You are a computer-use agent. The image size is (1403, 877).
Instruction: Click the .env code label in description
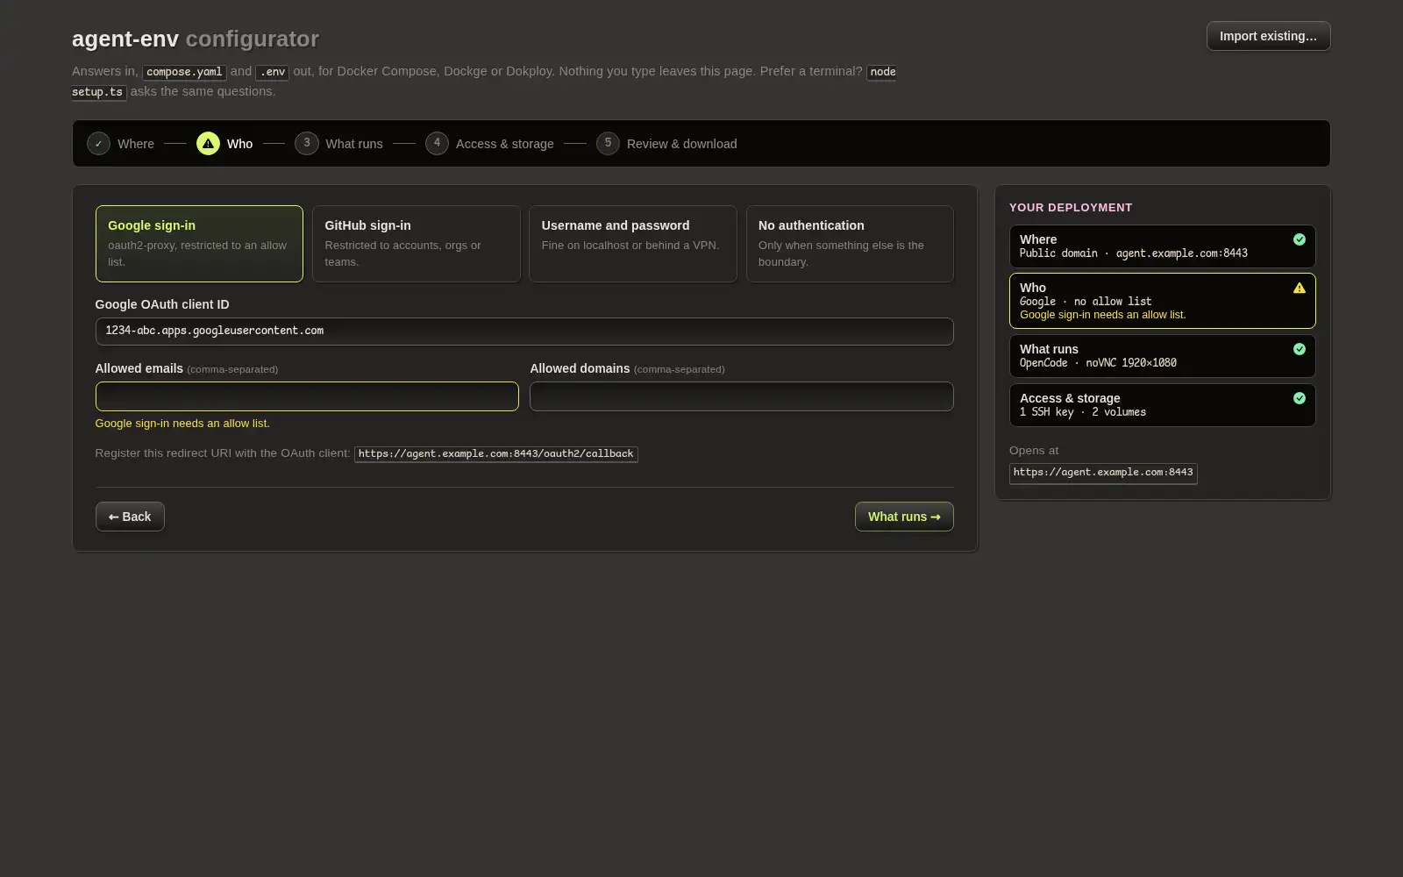272,72
